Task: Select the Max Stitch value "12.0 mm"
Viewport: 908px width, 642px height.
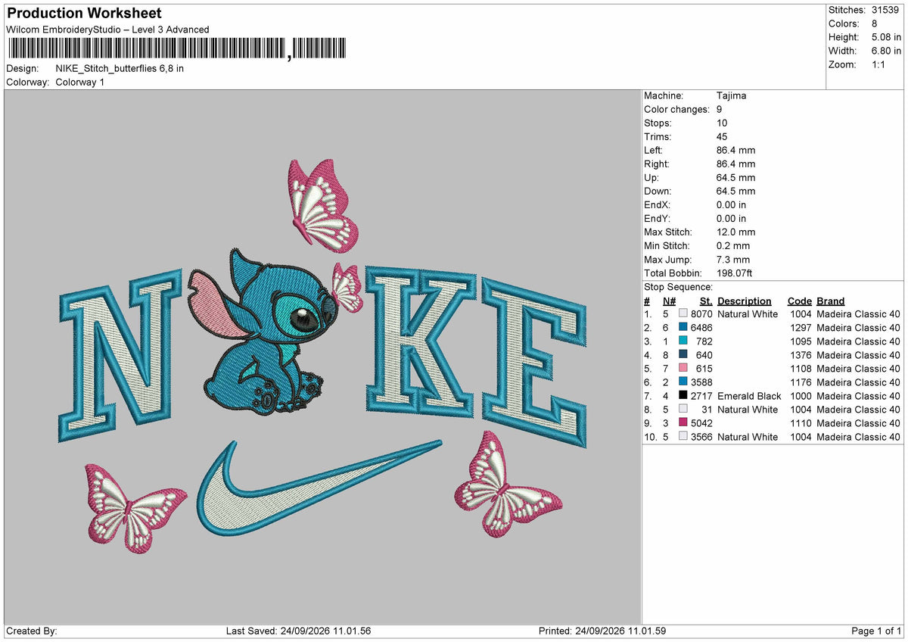Action: tap(735, 232)
